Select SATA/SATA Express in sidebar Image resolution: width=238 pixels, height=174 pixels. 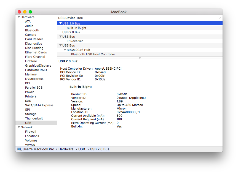pos(39,105)
